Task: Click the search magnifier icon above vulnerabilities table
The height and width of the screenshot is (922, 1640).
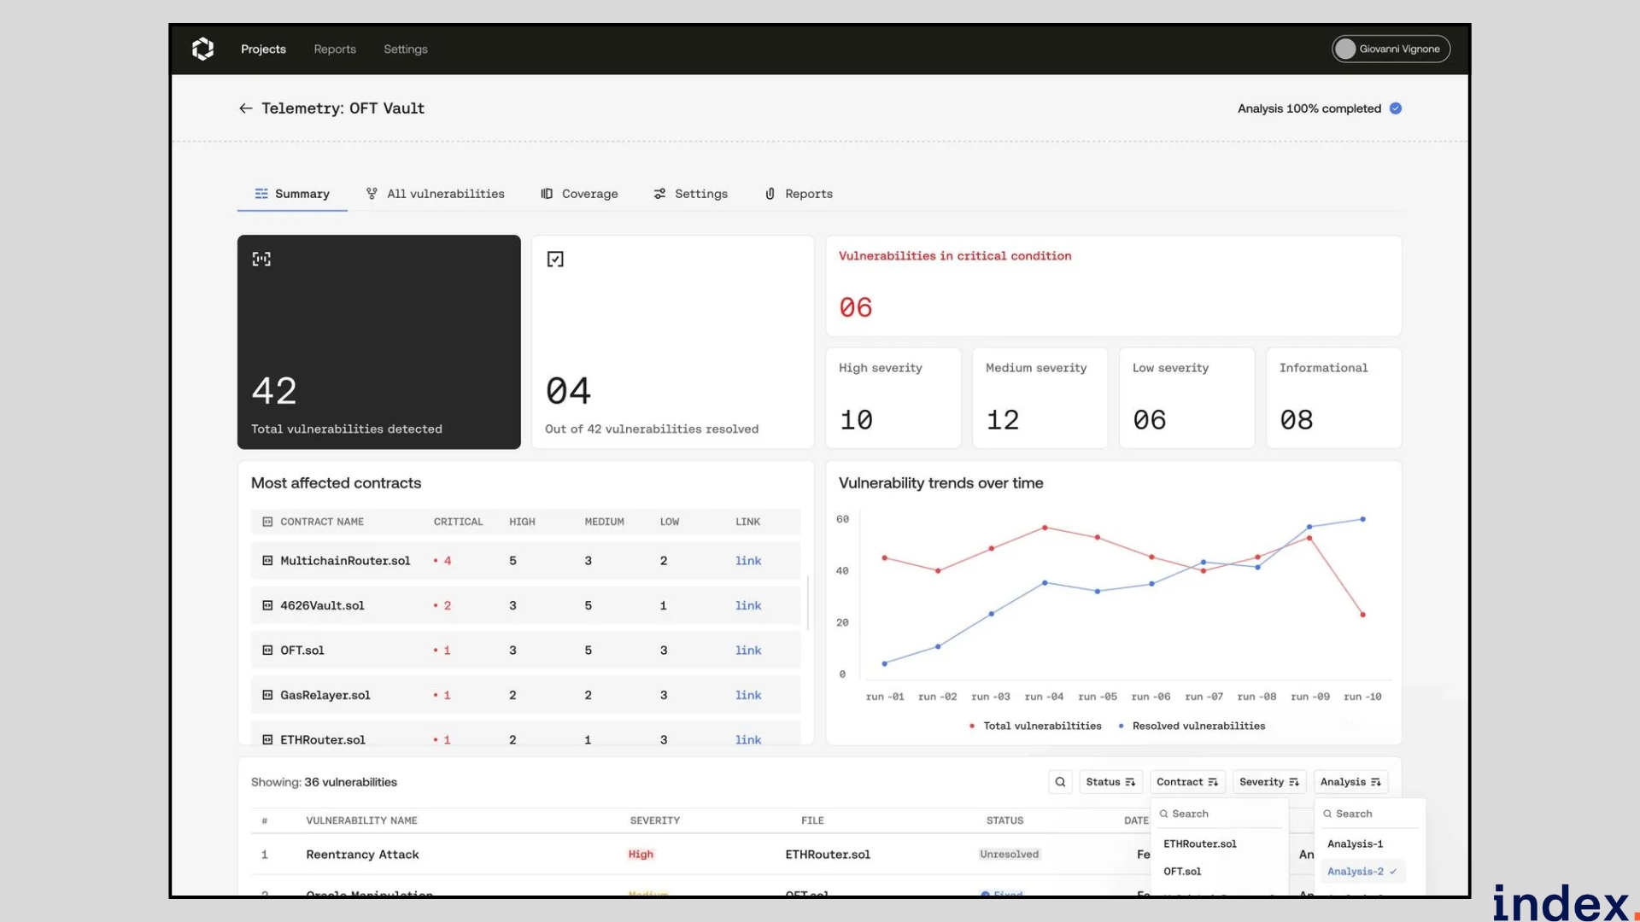Action: (1060, 782)
